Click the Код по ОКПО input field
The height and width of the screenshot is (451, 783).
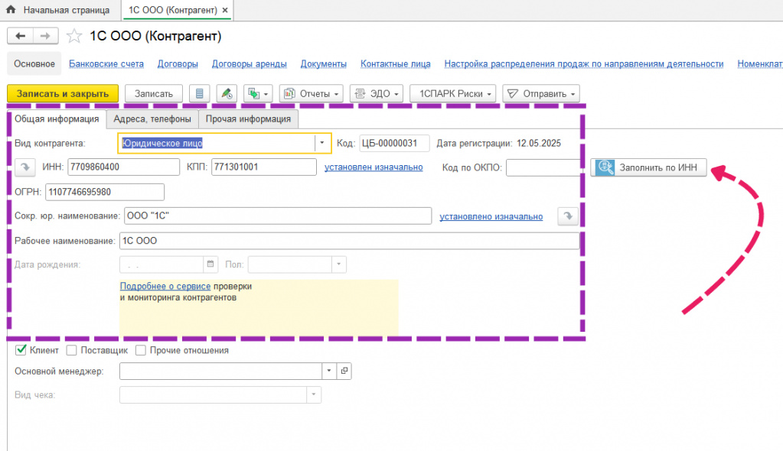point(543,167)
